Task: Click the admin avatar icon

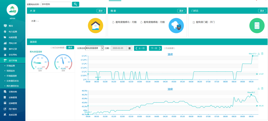Action: [x=13, y=10]
